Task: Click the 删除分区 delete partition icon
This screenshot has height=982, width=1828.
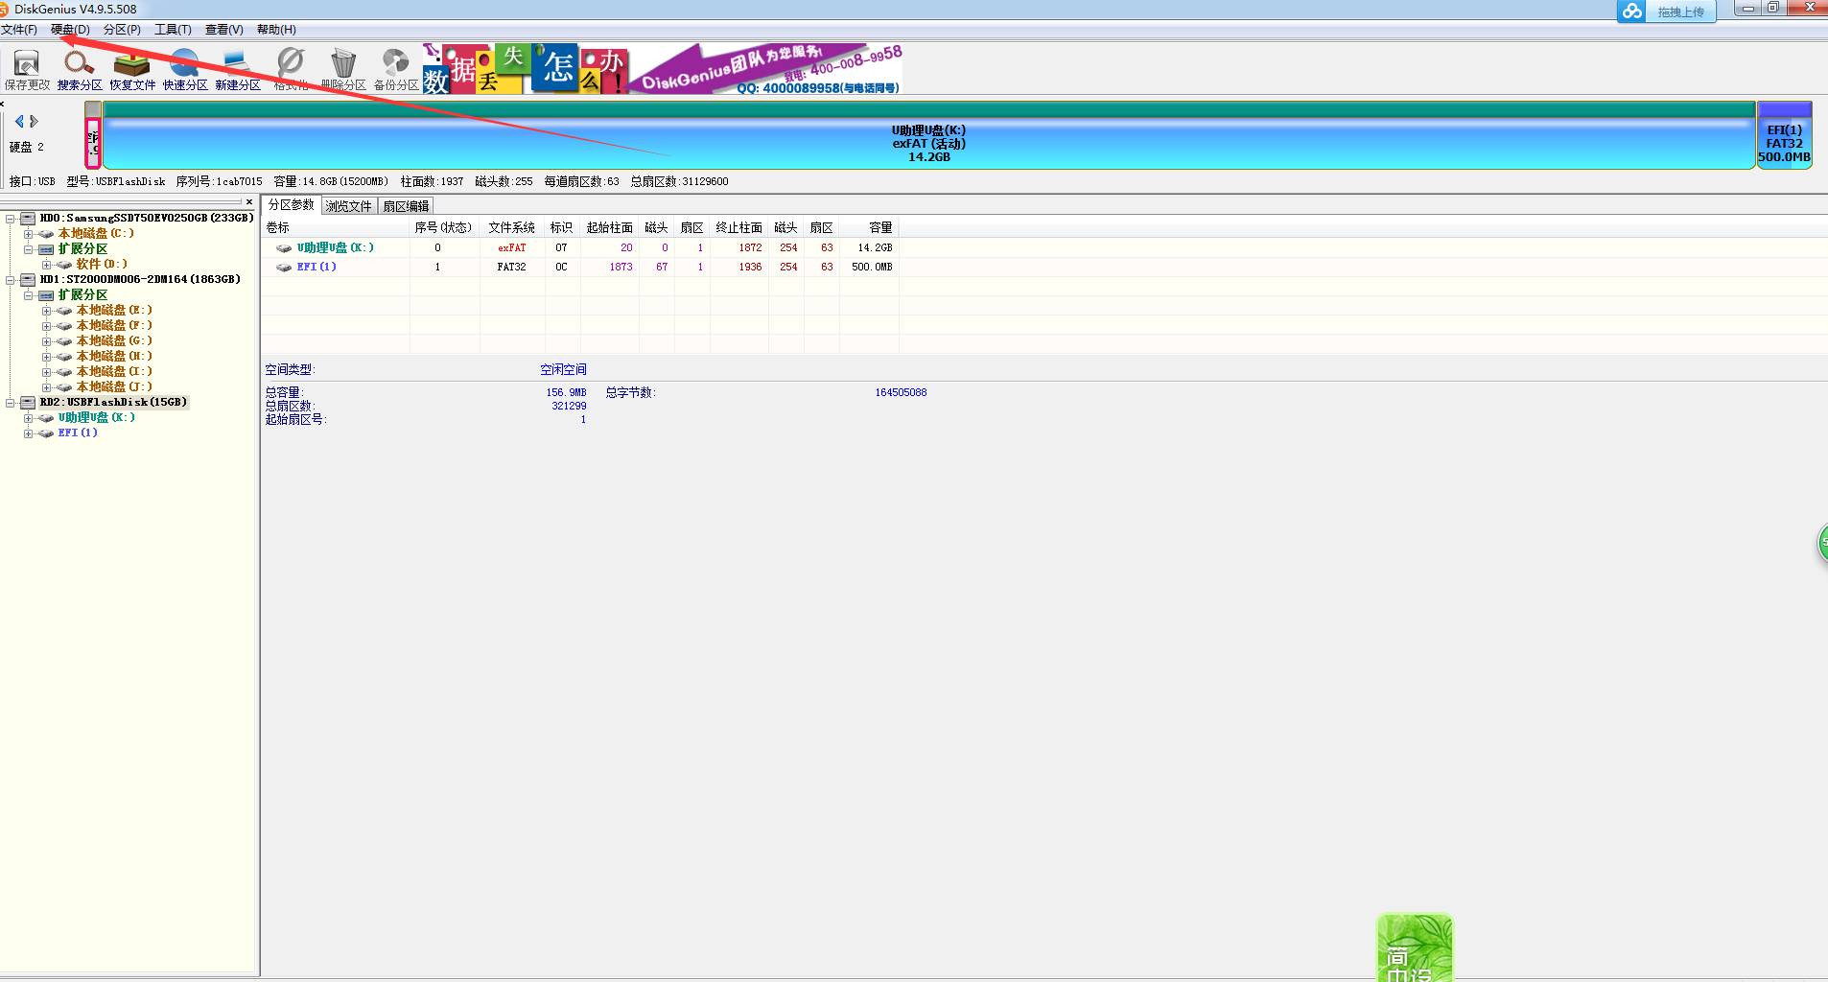Action: [x=343, y=69]
